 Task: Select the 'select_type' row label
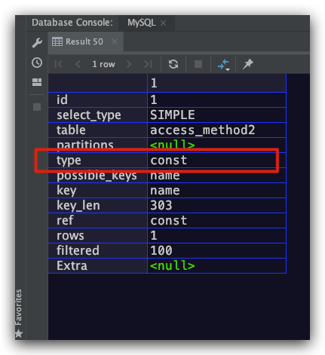click(x=97, y=115)
